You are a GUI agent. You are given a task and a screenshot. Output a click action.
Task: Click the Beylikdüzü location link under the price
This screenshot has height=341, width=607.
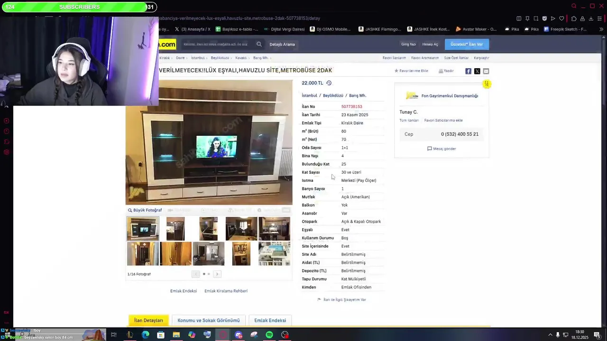333,96
